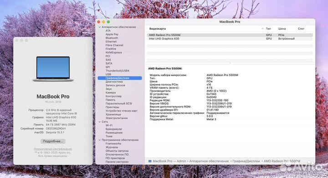Screen dimensions: 328x178
Task: Click Аппаратное обеспечение in path bar
Action: click(x=209, y=161)
